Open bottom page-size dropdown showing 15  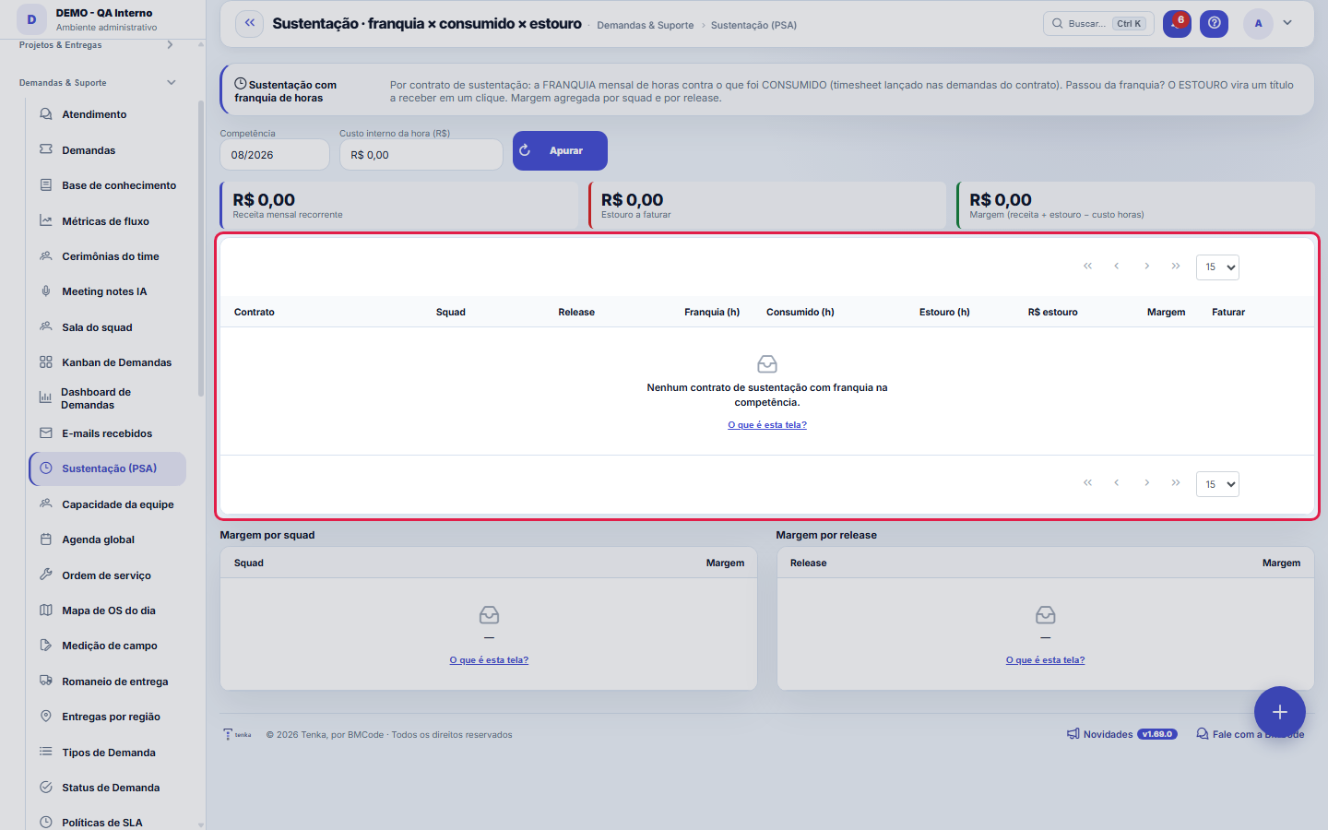pyautogui.click(x=1217, y=484)
